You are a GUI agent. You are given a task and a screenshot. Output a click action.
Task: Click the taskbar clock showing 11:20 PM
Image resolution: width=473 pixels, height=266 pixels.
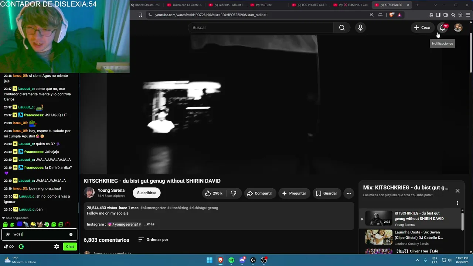[462, 260]
